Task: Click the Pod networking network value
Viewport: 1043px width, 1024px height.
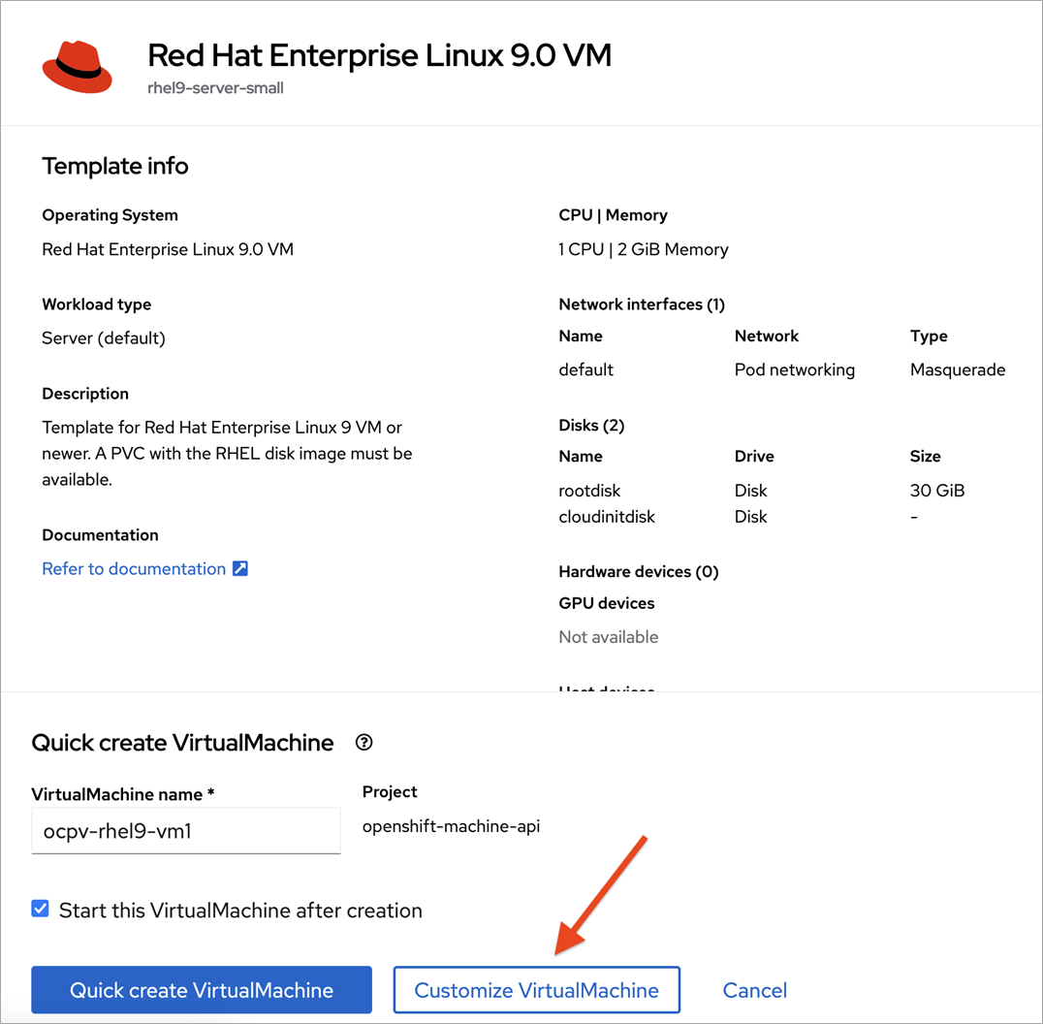Action: pyautogui.click(x=794, y=370)
